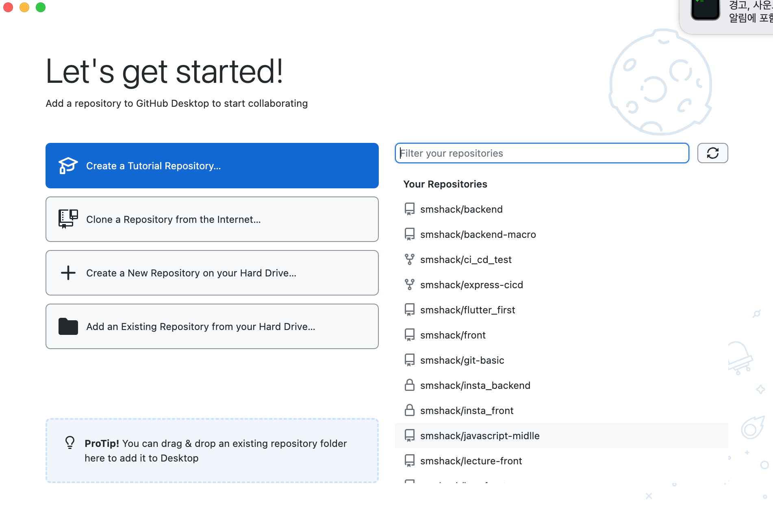
Task: Click fork icon beside smshack/express-cicd
Action: (x=410, y=285)
